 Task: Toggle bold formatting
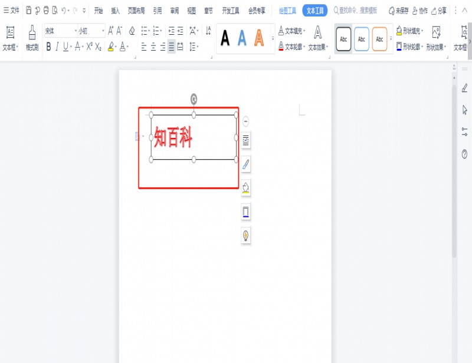click(x=48, y=47)
